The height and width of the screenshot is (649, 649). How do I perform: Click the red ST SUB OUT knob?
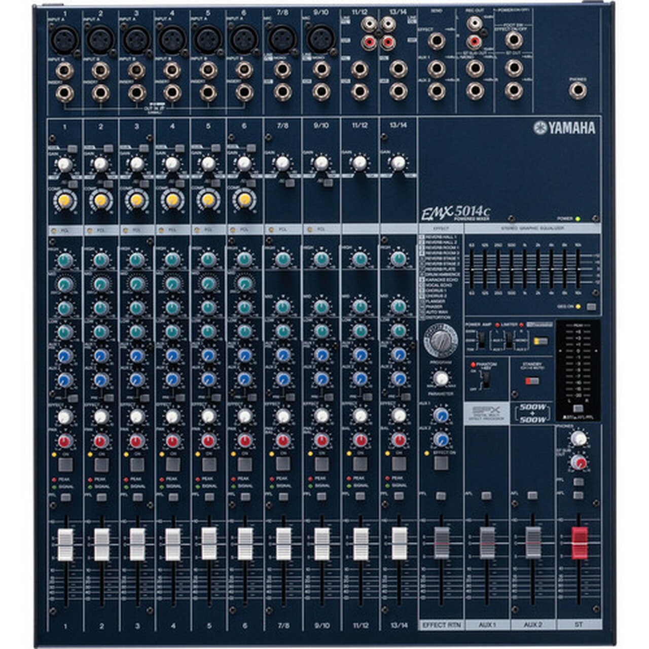pyautogui.click(x=578, y=463)
